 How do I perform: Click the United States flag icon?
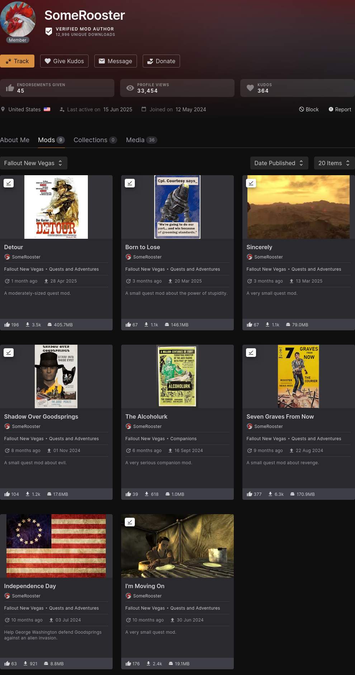47,109
